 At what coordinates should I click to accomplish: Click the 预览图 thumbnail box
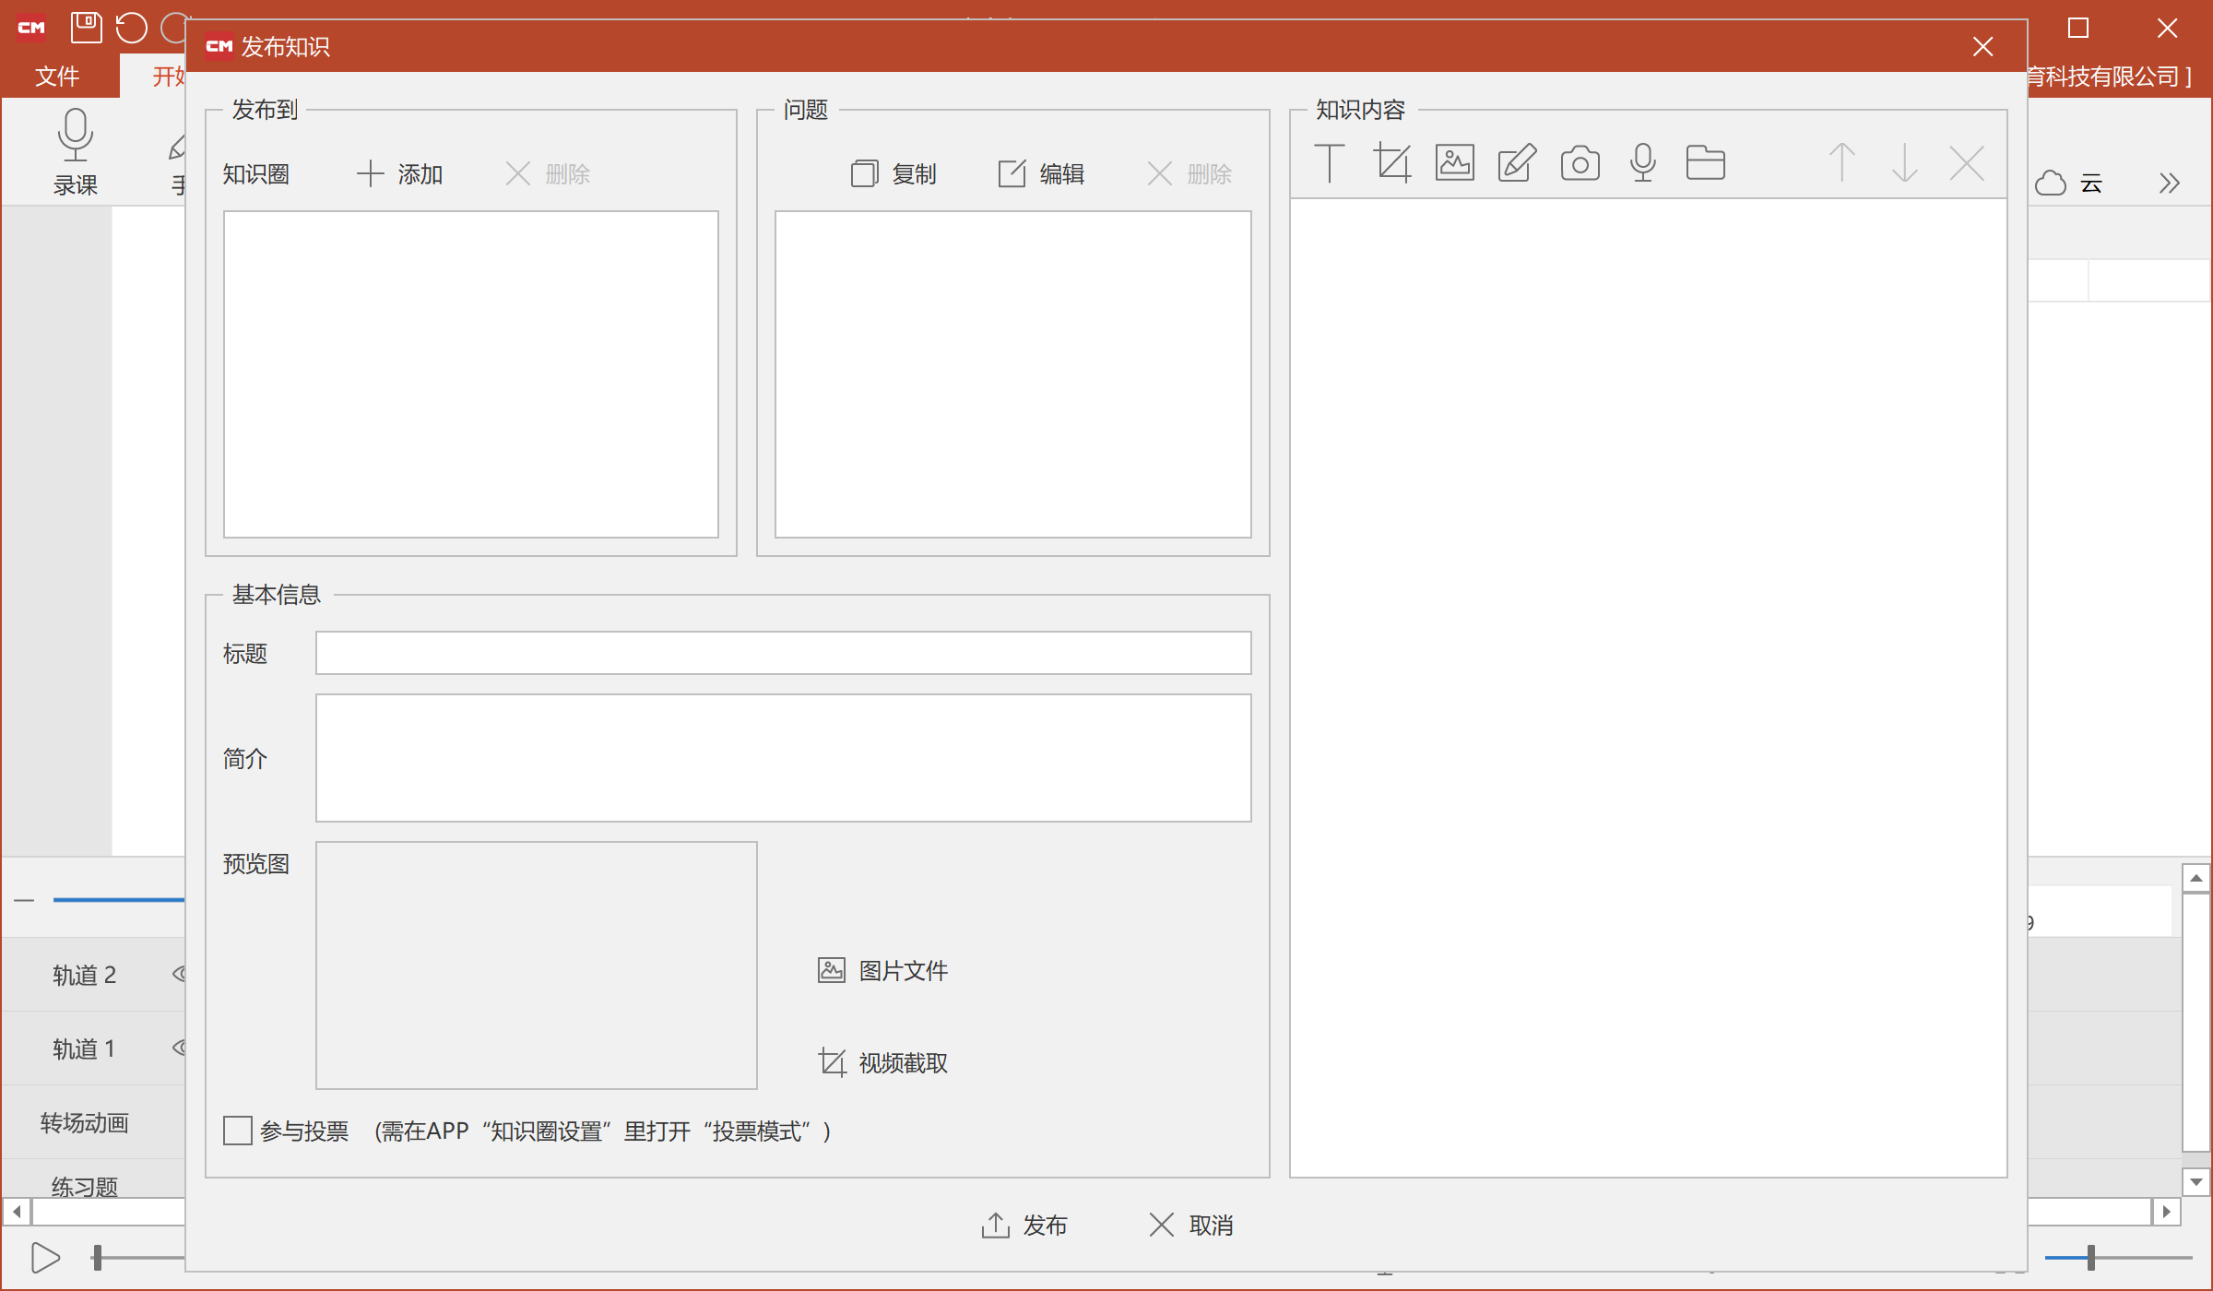point(536,965)
